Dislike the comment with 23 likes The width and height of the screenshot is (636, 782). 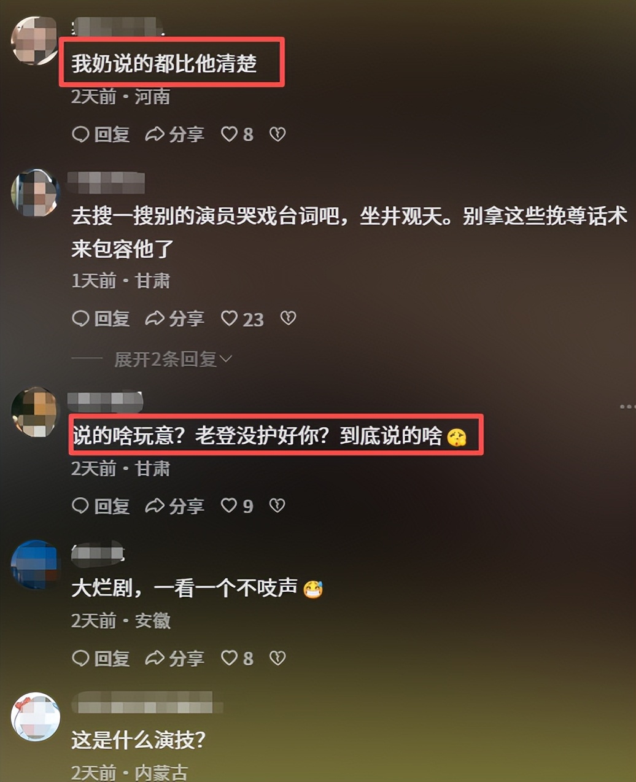click(x=288, y=318)
